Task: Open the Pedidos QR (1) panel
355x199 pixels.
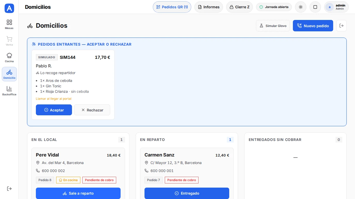Action: [x=172, y=7]
